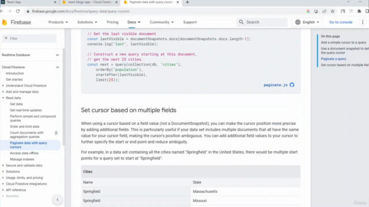The image size is (369, 207).
Task: Click the install/download icon in address bar
Action: tap(316, 11)
